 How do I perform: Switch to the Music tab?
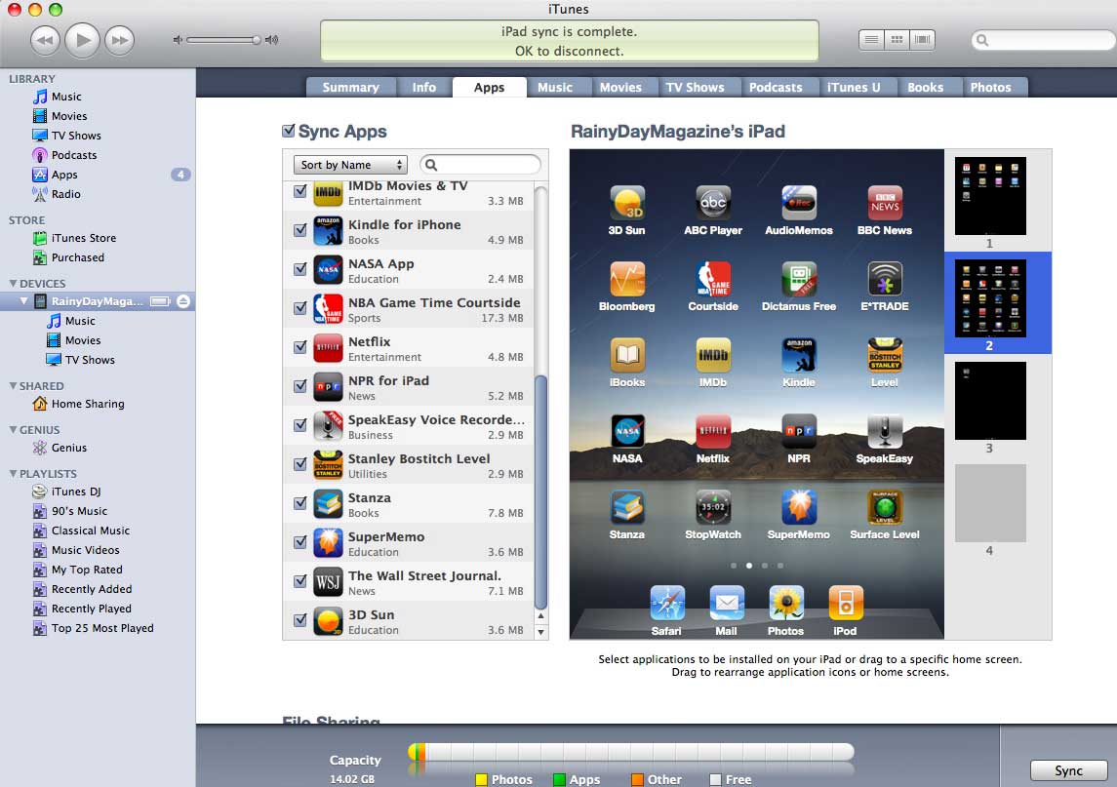pyautogui.click(x=555, y=87)
